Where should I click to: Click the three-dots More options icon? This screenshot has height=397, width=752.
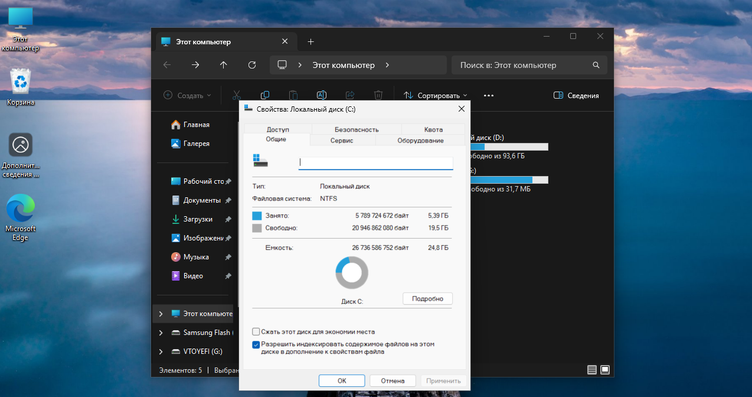[488, 95]
